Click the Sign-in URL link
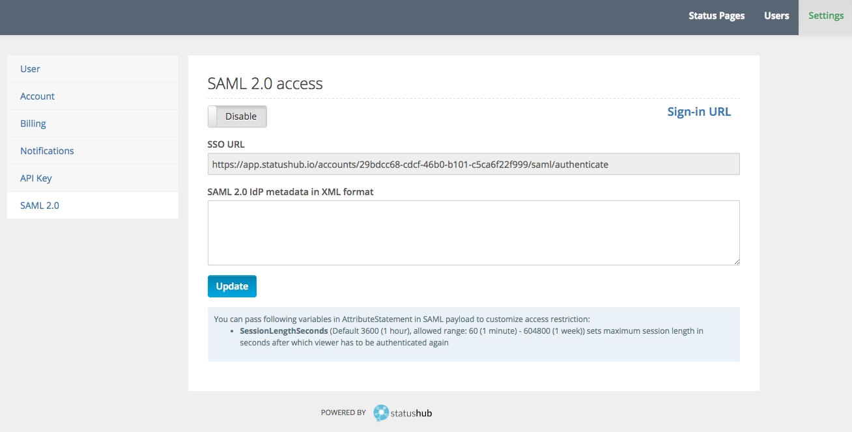The height and width of the screenshot is (432, 852). [699, 111]
